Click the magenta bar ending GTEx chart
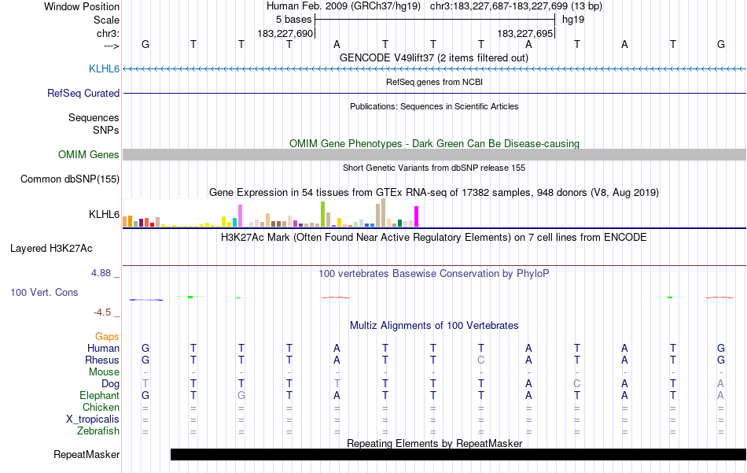 pos(417,216)
